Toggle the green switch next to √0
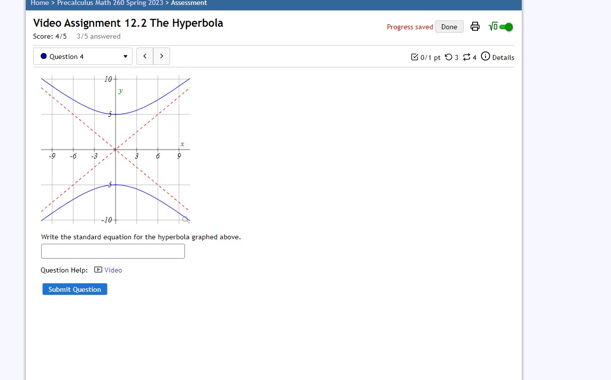Image resolution: width=611 pixels, height=380 pixels. tap(506, 26)
